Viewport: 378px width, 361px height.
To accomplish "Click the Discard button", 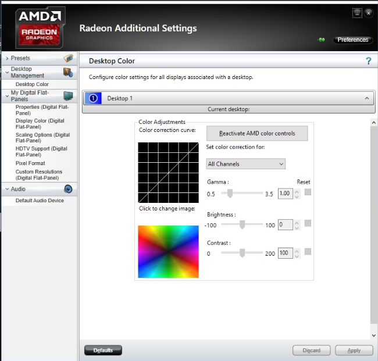I will [311, 350].
